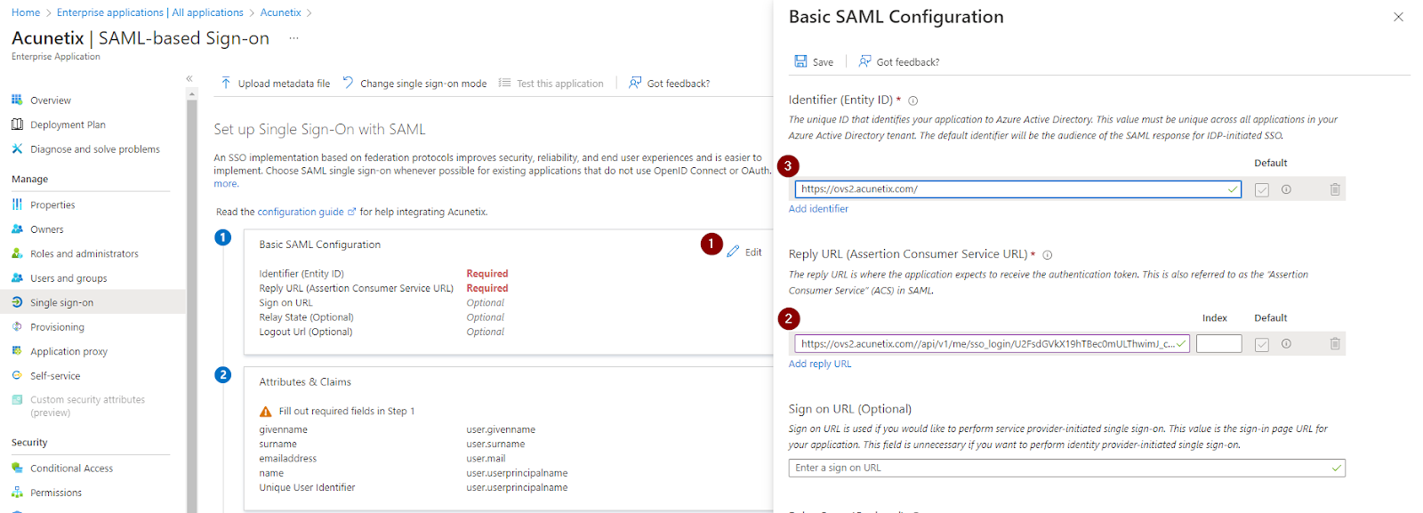Click the Conditional Access icon

17,468
